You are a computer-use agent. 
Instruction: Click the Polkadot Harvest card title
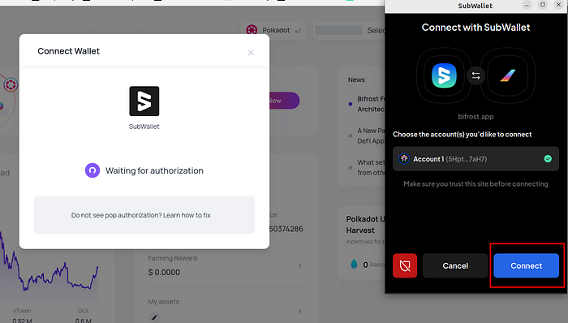pyautogui.click(x=365, y=225)
